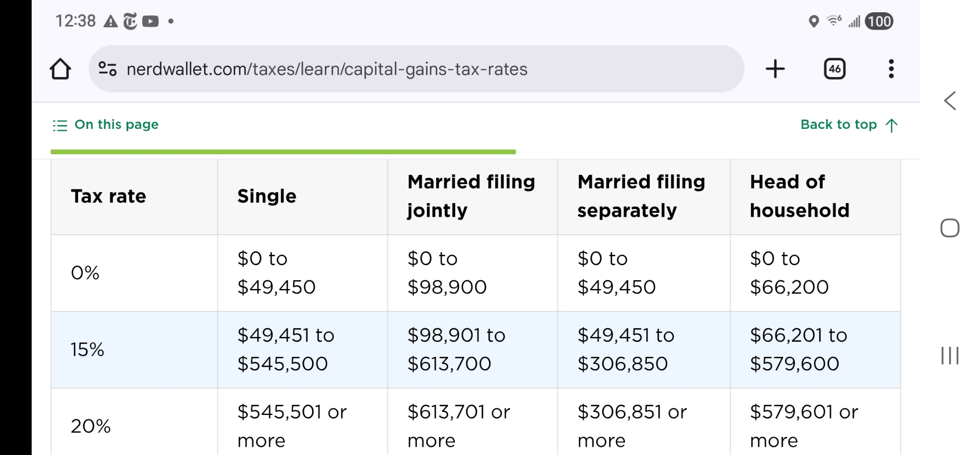Click the green reading progress bar
The width and height of the screenshot is (977, 455).
(283, 152)
